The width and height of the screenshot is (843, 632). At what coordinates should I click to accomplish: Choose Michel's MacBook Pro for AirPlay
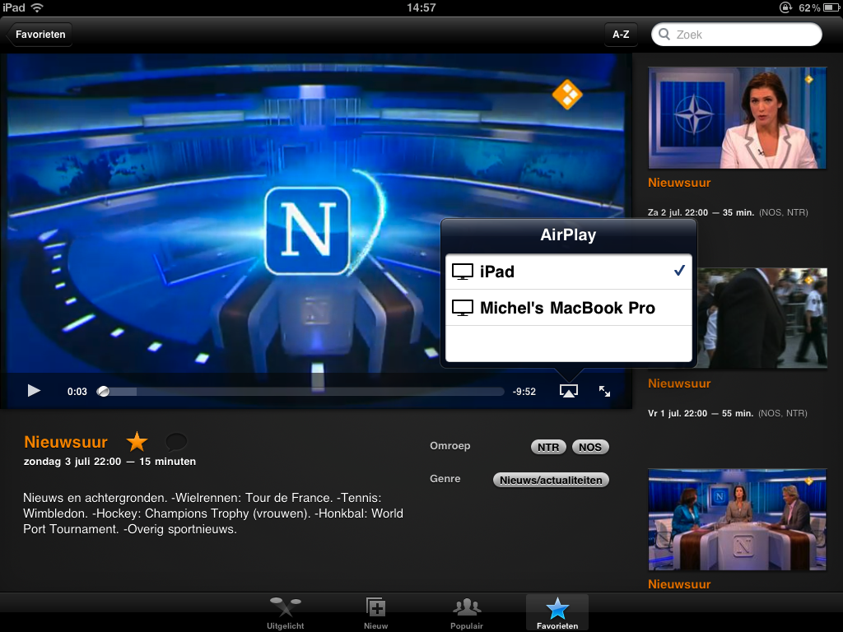pos(568,308)
